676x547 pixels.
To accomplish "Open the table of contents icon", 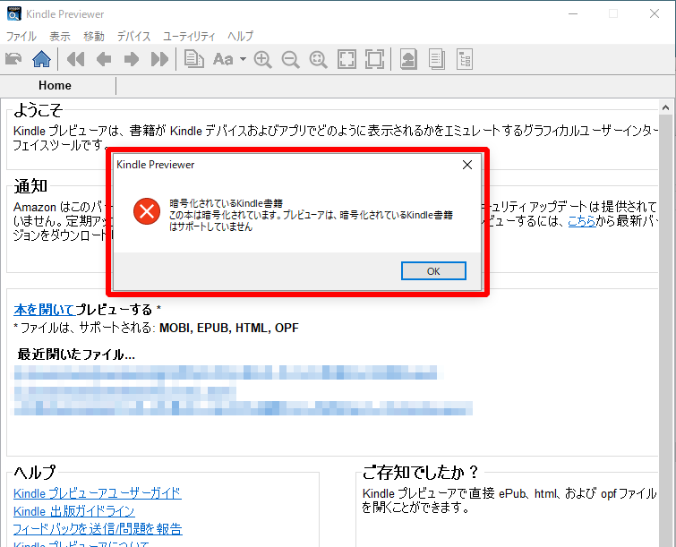I will point(465,59).
